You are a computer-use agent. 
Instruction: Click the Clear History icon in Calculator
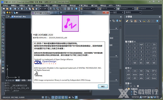coord(131,21)
